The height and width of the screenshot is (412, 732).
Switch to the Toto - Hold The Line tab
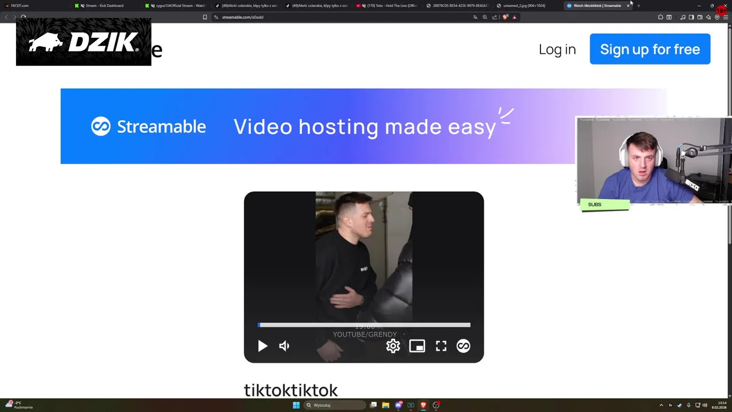coord(388,6)
